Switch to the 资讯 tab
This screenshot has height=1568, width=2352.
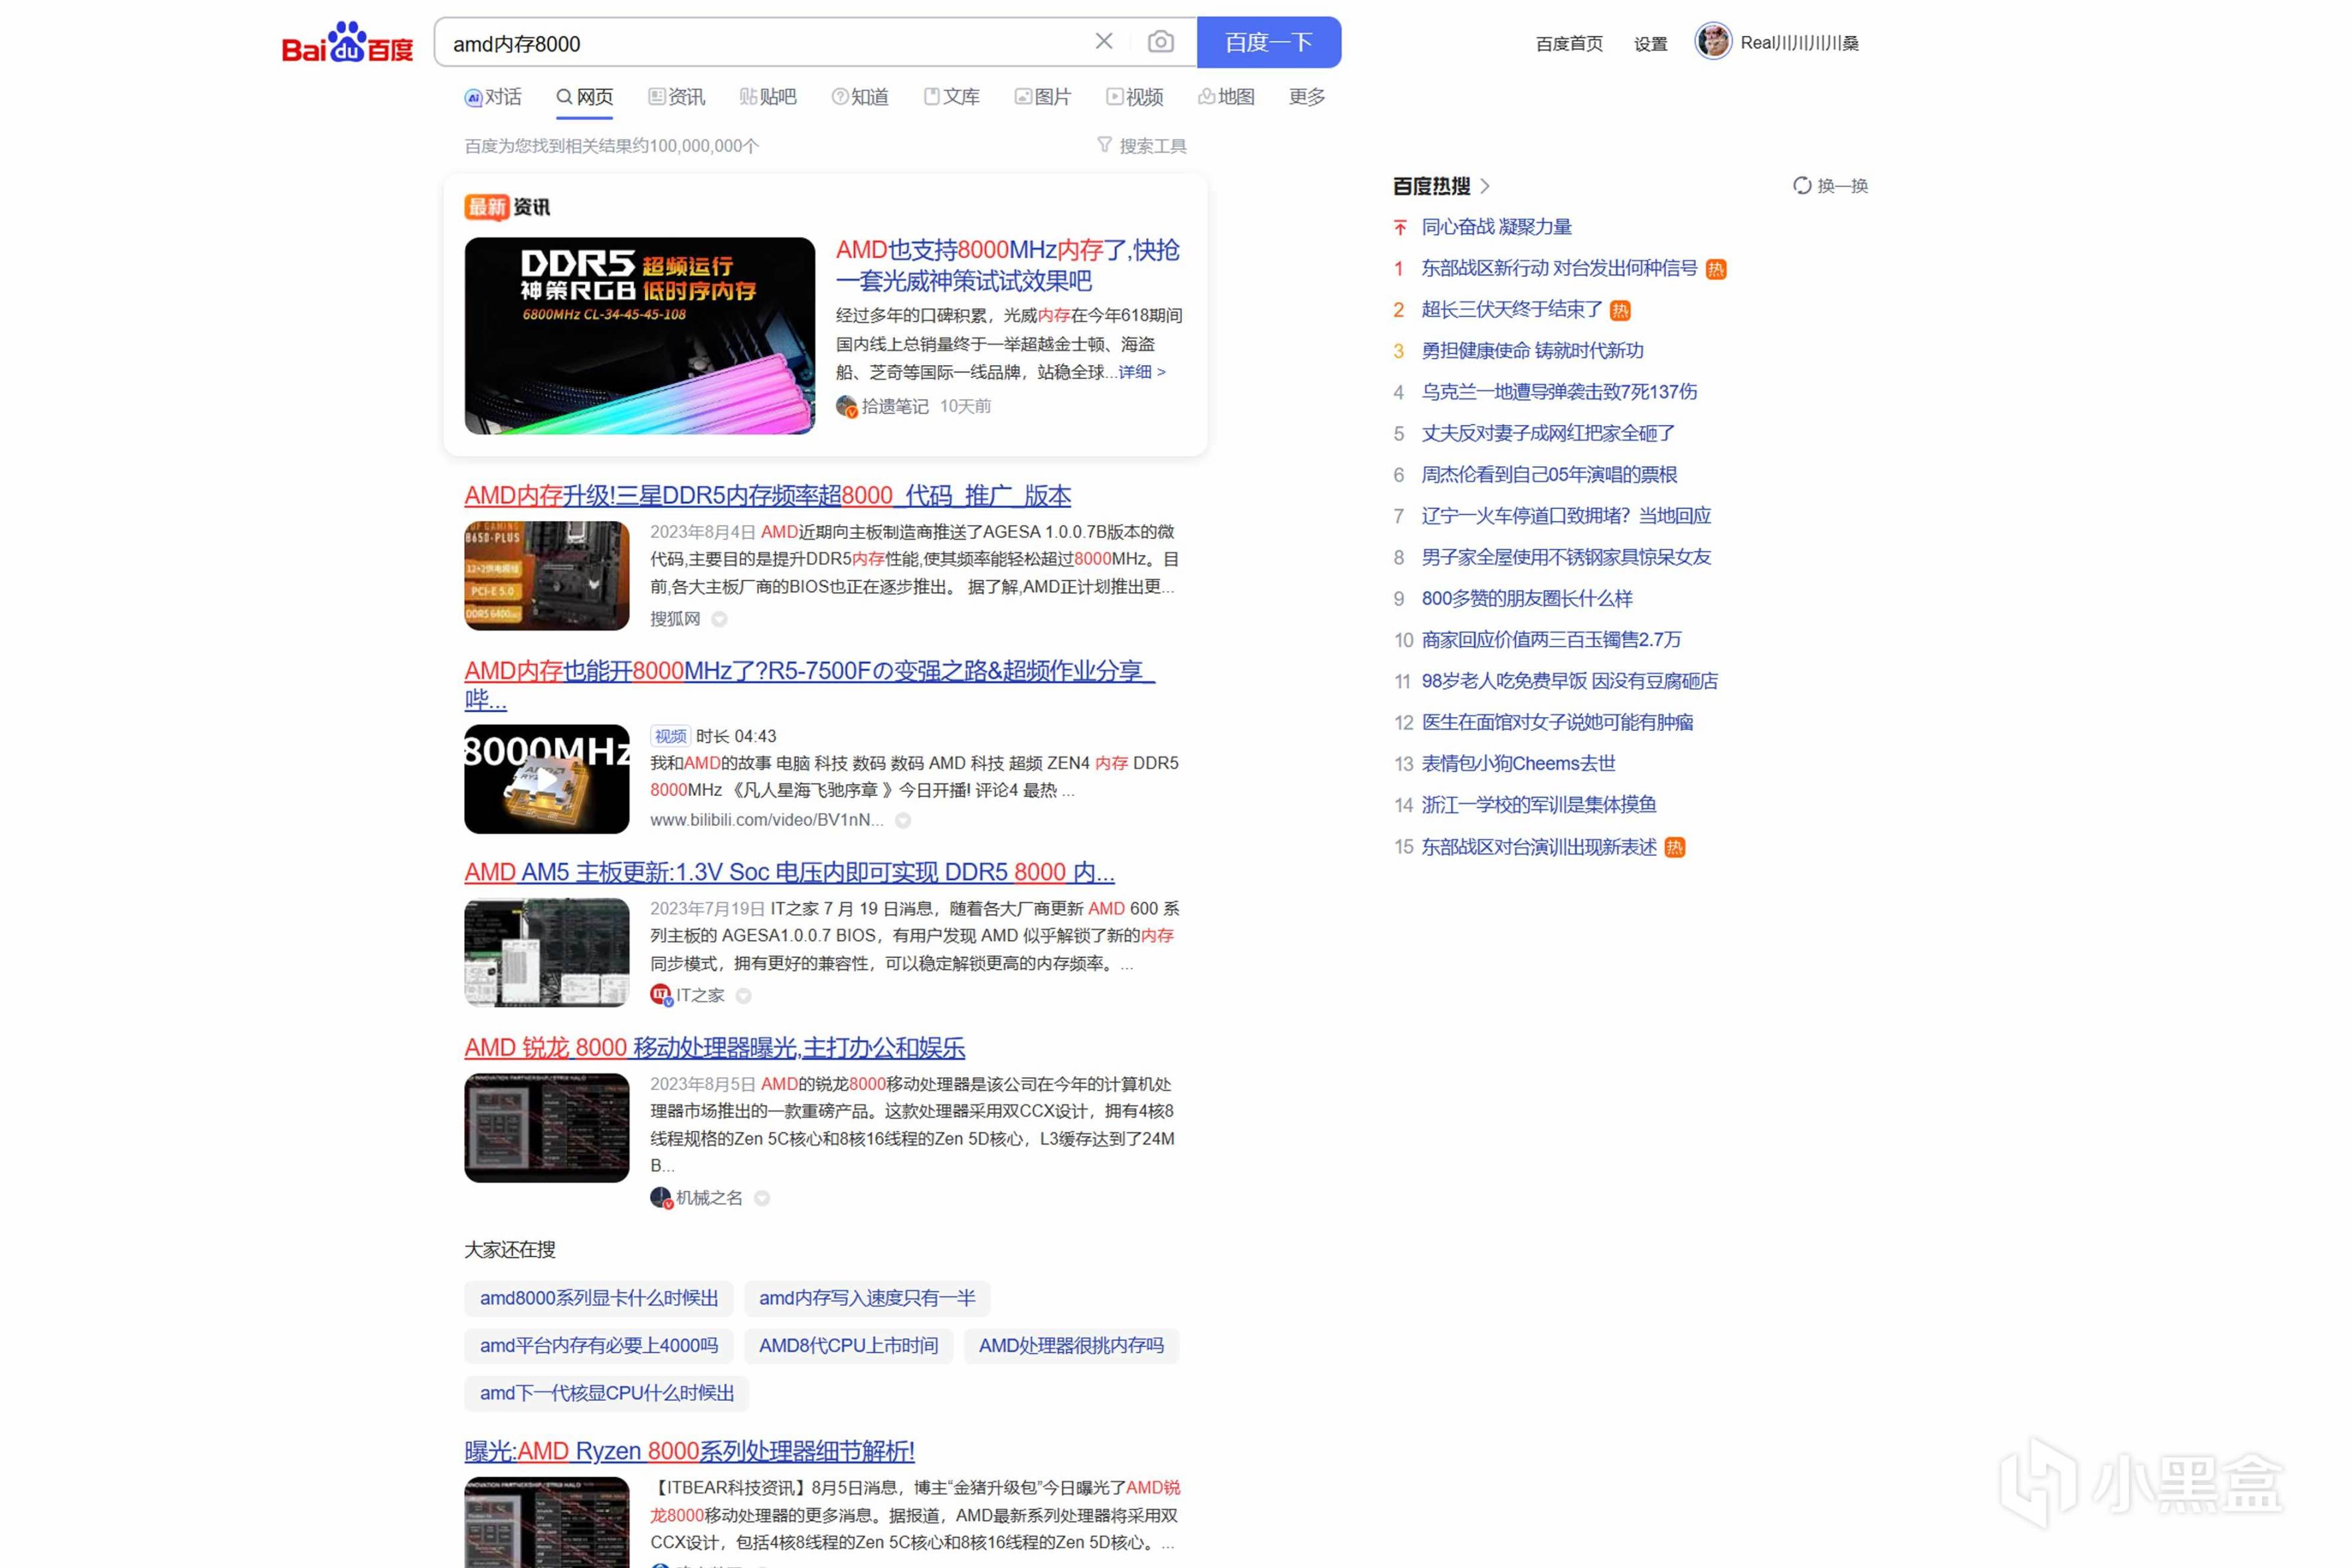point(677,97)
